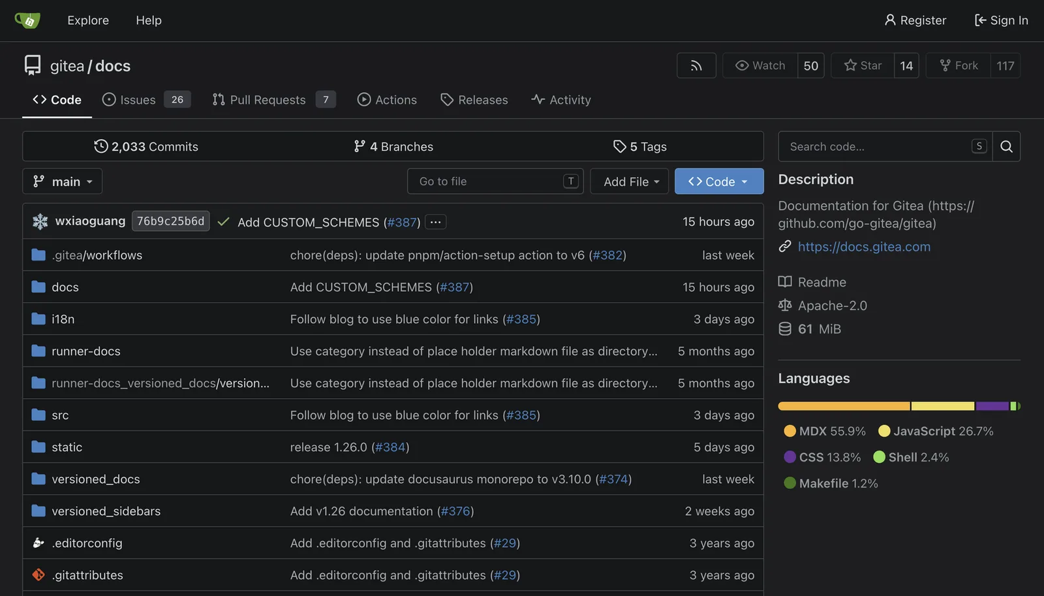
Task: Star the gitea/docs repository
Action: 863,65
